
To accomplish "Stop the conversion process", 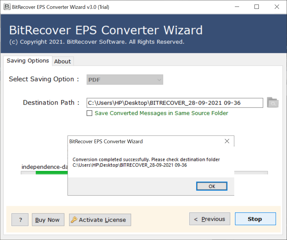I will (255, 219).
